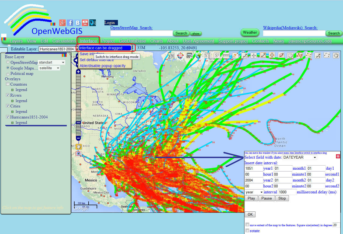Click the orange arrows drag tool
This screenshot has height=234, width=343.
[x=272, y=55]
